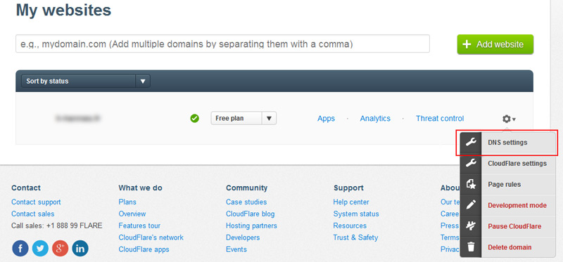Image resolution: width=563 pixels, height=262 pixels.
Task: Open the Google Plus social icon
Action: (61, 248)
